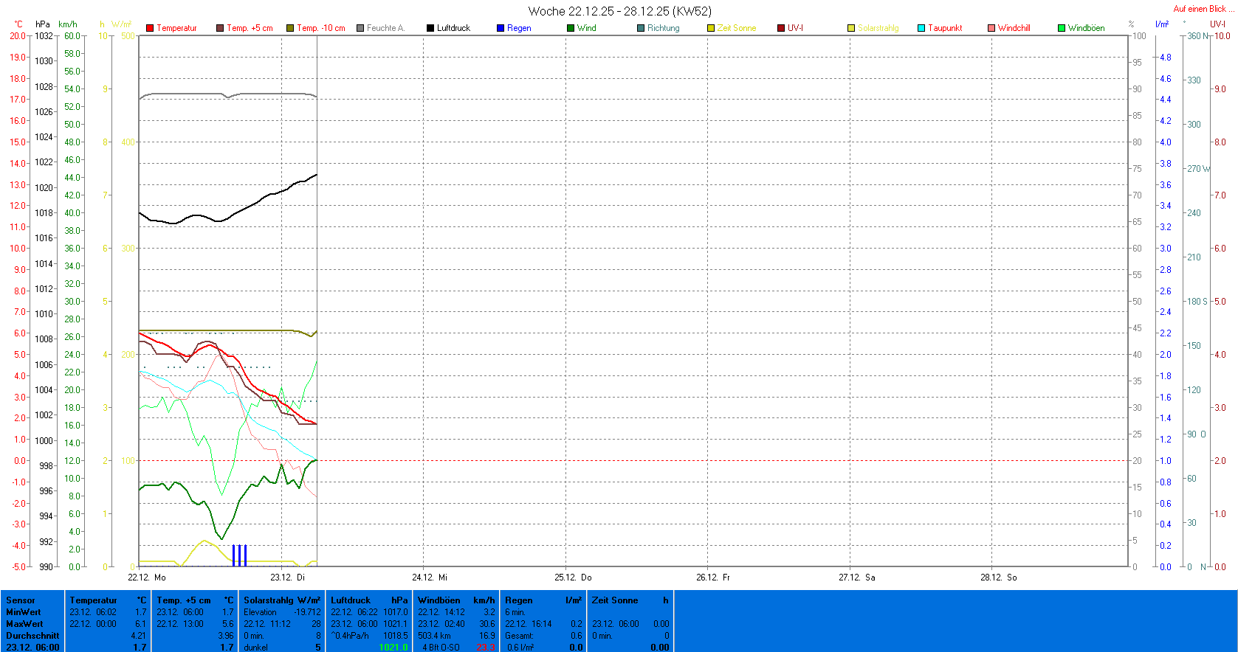This screenshot has height=652, width=1238.
Task: Click the black Luftdruck legend square
Action: tap(430, 28)
